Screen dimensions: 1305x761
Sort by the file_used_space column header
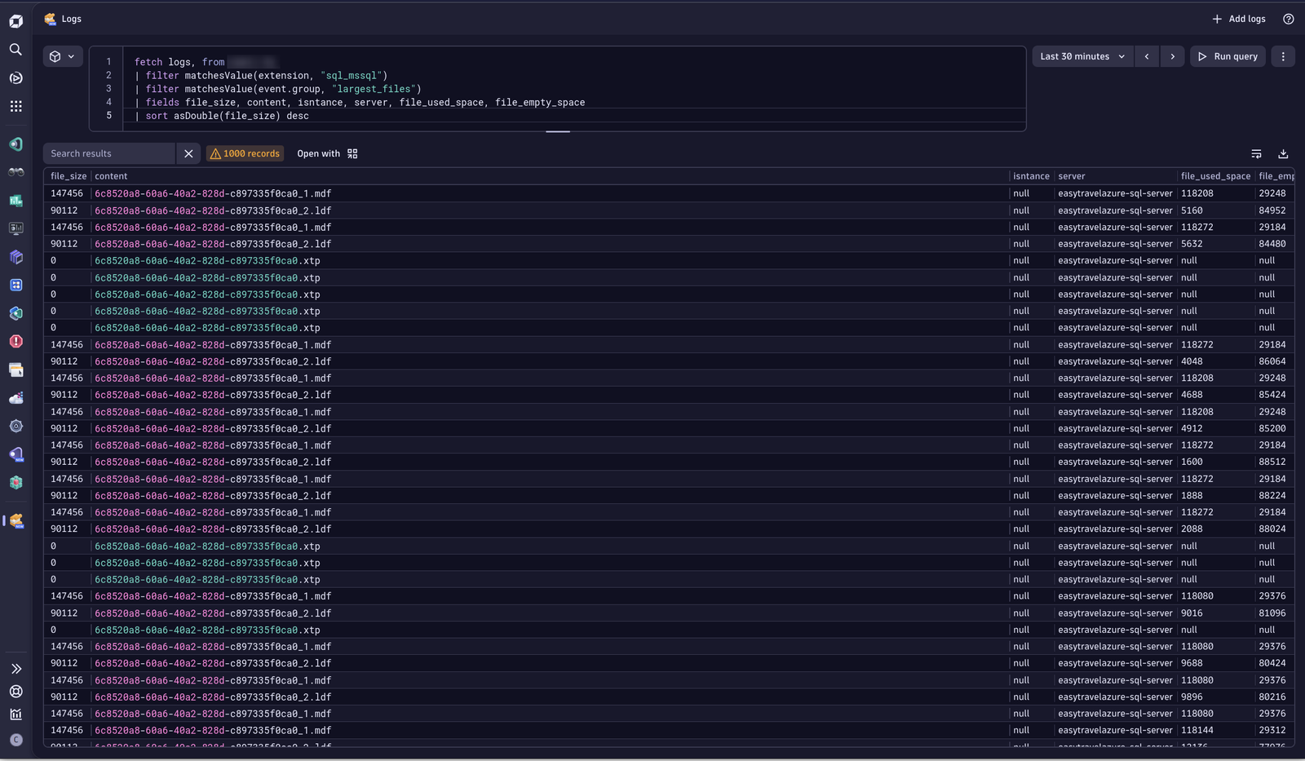[1215, 176]
